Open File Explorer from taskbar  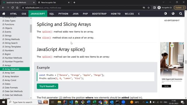(x=59, y=102)
